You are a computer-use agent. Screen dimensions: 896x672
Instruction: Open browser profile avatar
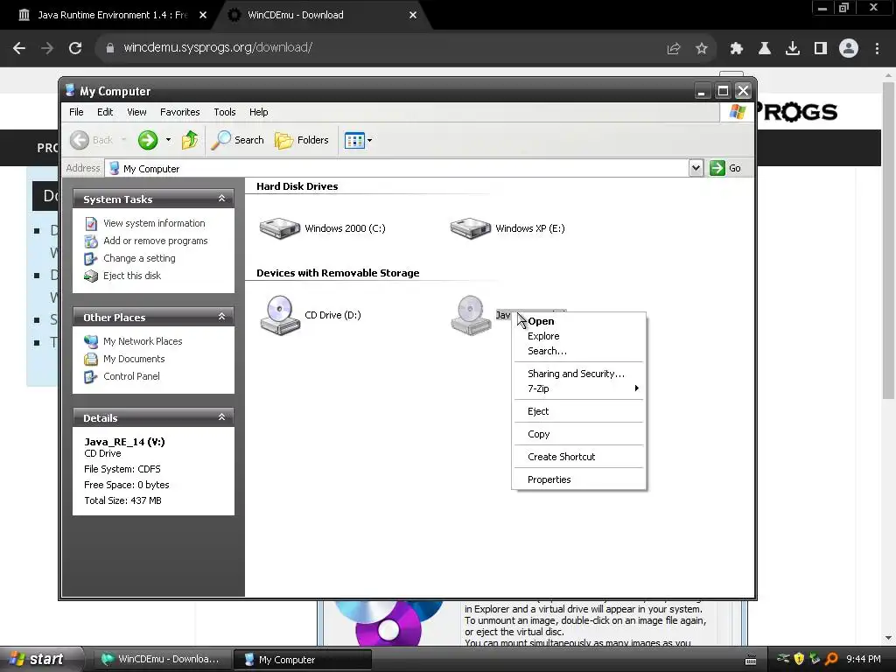pos(849,48)
